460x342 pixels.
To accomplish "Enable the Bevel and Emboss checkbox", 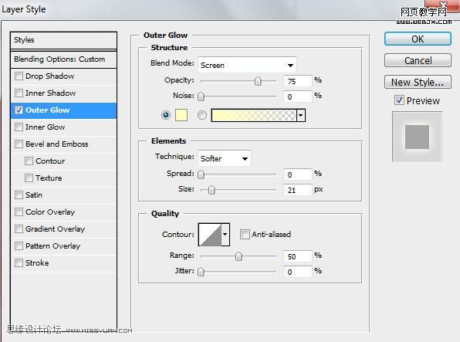I will point(19,144).
